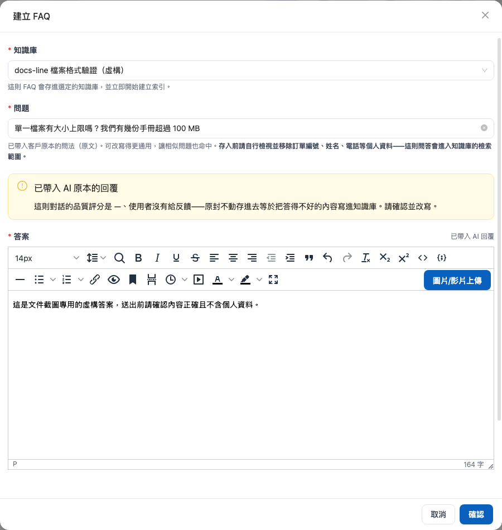
Task: Click the 確認 confirm button
Action: coord(476,514)
